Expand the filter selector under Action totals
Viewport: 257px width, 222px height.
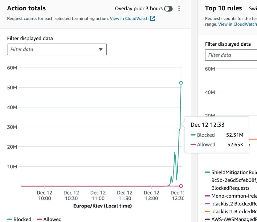57,49
